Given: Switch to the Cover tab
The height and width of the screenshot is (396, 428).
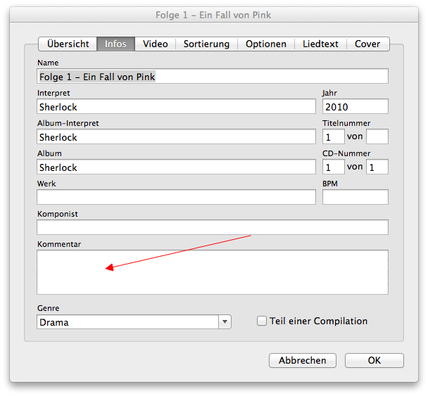Looking at the screenshot, I should click(x=367, y=44).
